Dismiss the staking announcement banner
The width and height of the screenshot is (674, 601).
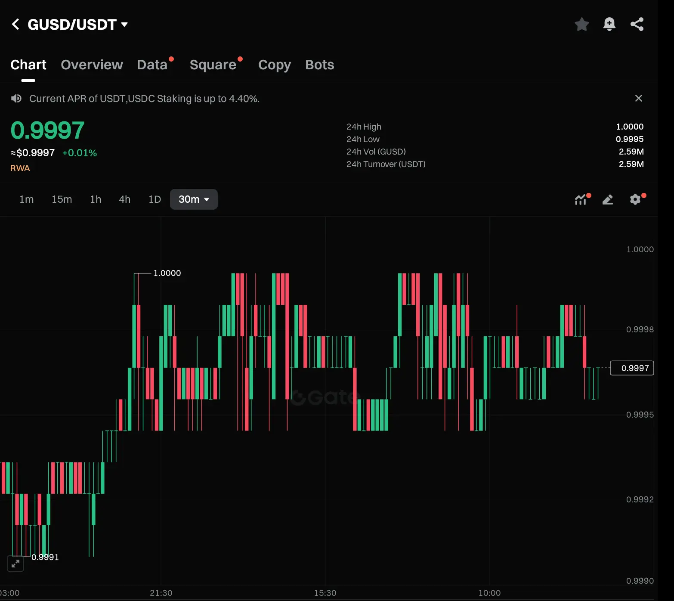tap(639, 98)
